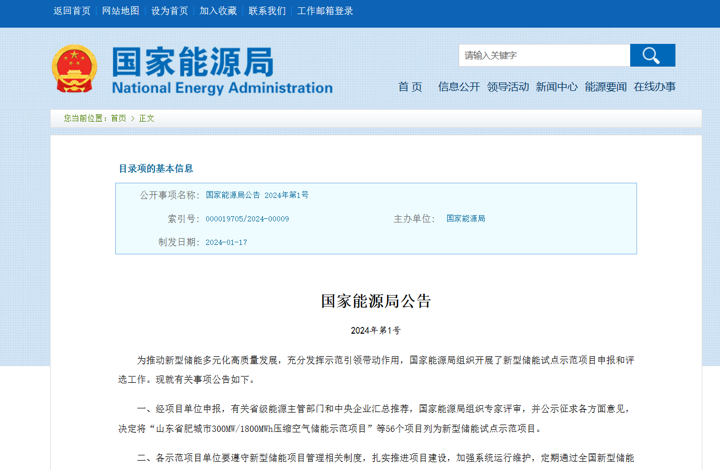Switch to 领导活动 section
This screenshot has width=720, height=470.
pyautogui.click(x=508, y=87)
